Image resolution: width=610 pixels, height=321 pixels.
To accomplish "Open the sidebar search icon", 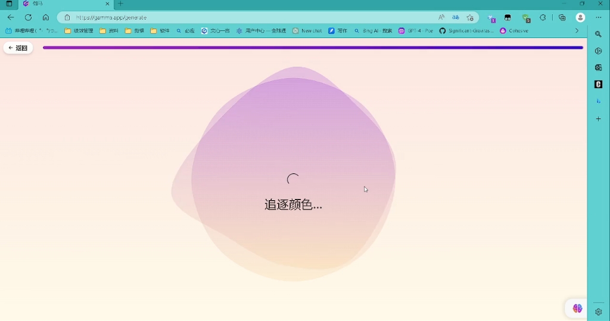I will click(x=598, y=34).
